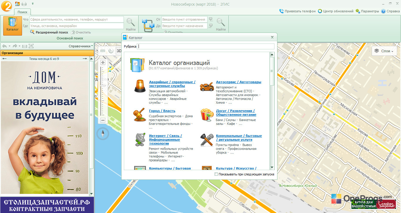Open Интернет / Связь / Информационные технологии link
This screenshot has width=401, height=213.
[x=165, y=140]
